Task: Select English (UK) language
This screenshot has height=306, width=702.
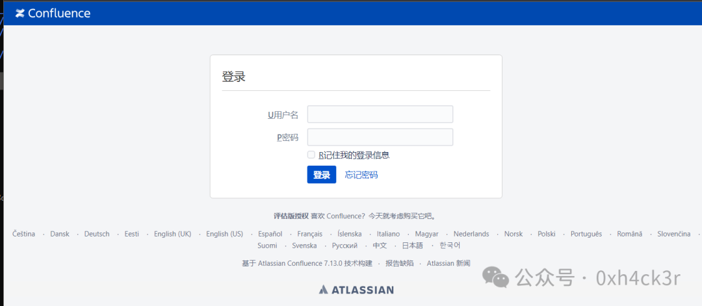Action: (x=172, y=234)
